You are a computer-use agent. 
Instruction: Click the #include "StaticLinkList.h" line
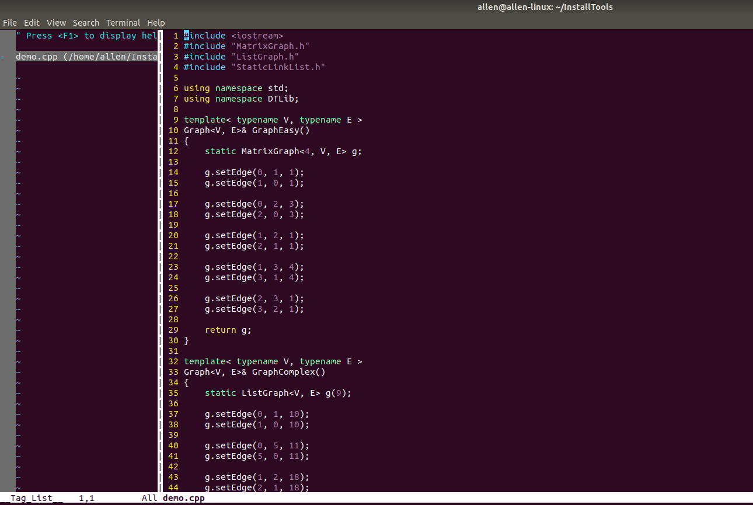pyautogui.click(x=255, y=67)
